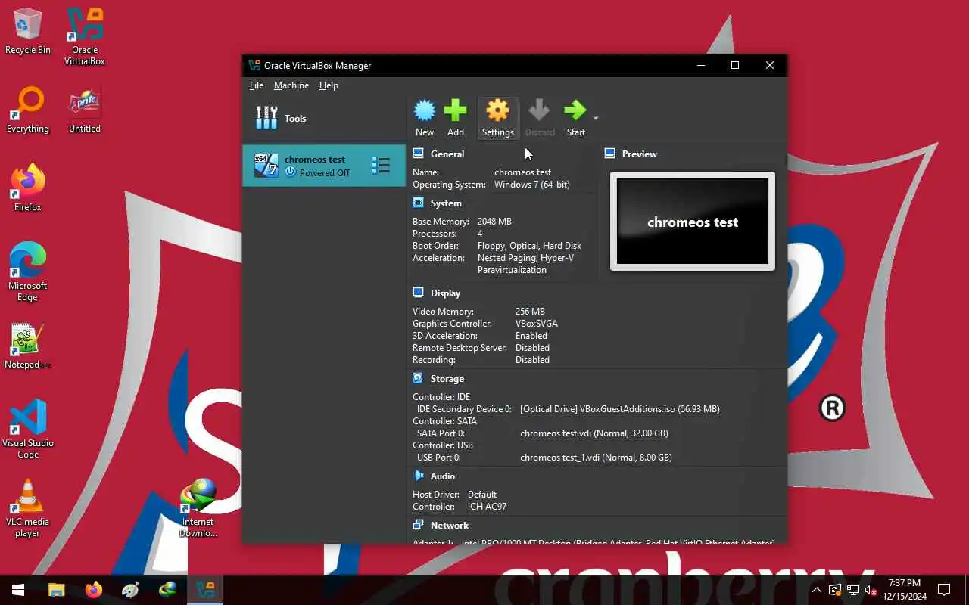Open the Machine menu

[x=291, y=85]
